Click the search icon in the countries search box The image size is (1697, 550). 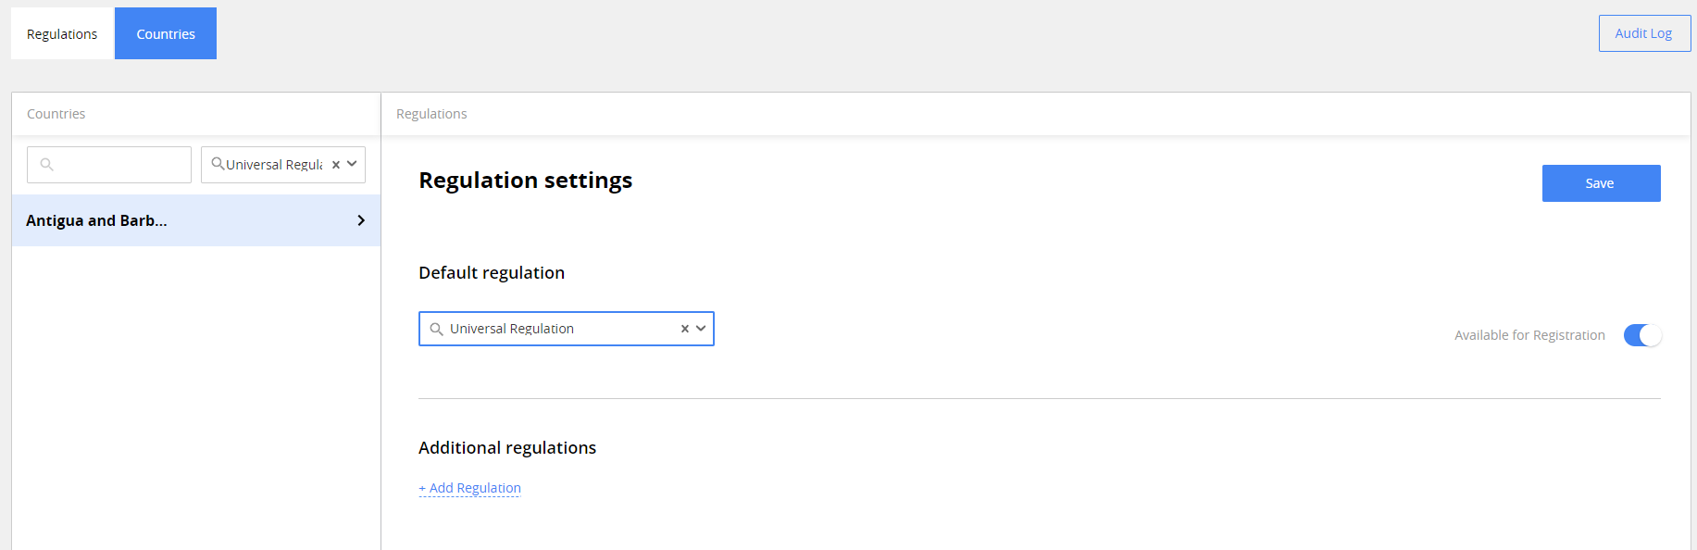click(47, 165)
